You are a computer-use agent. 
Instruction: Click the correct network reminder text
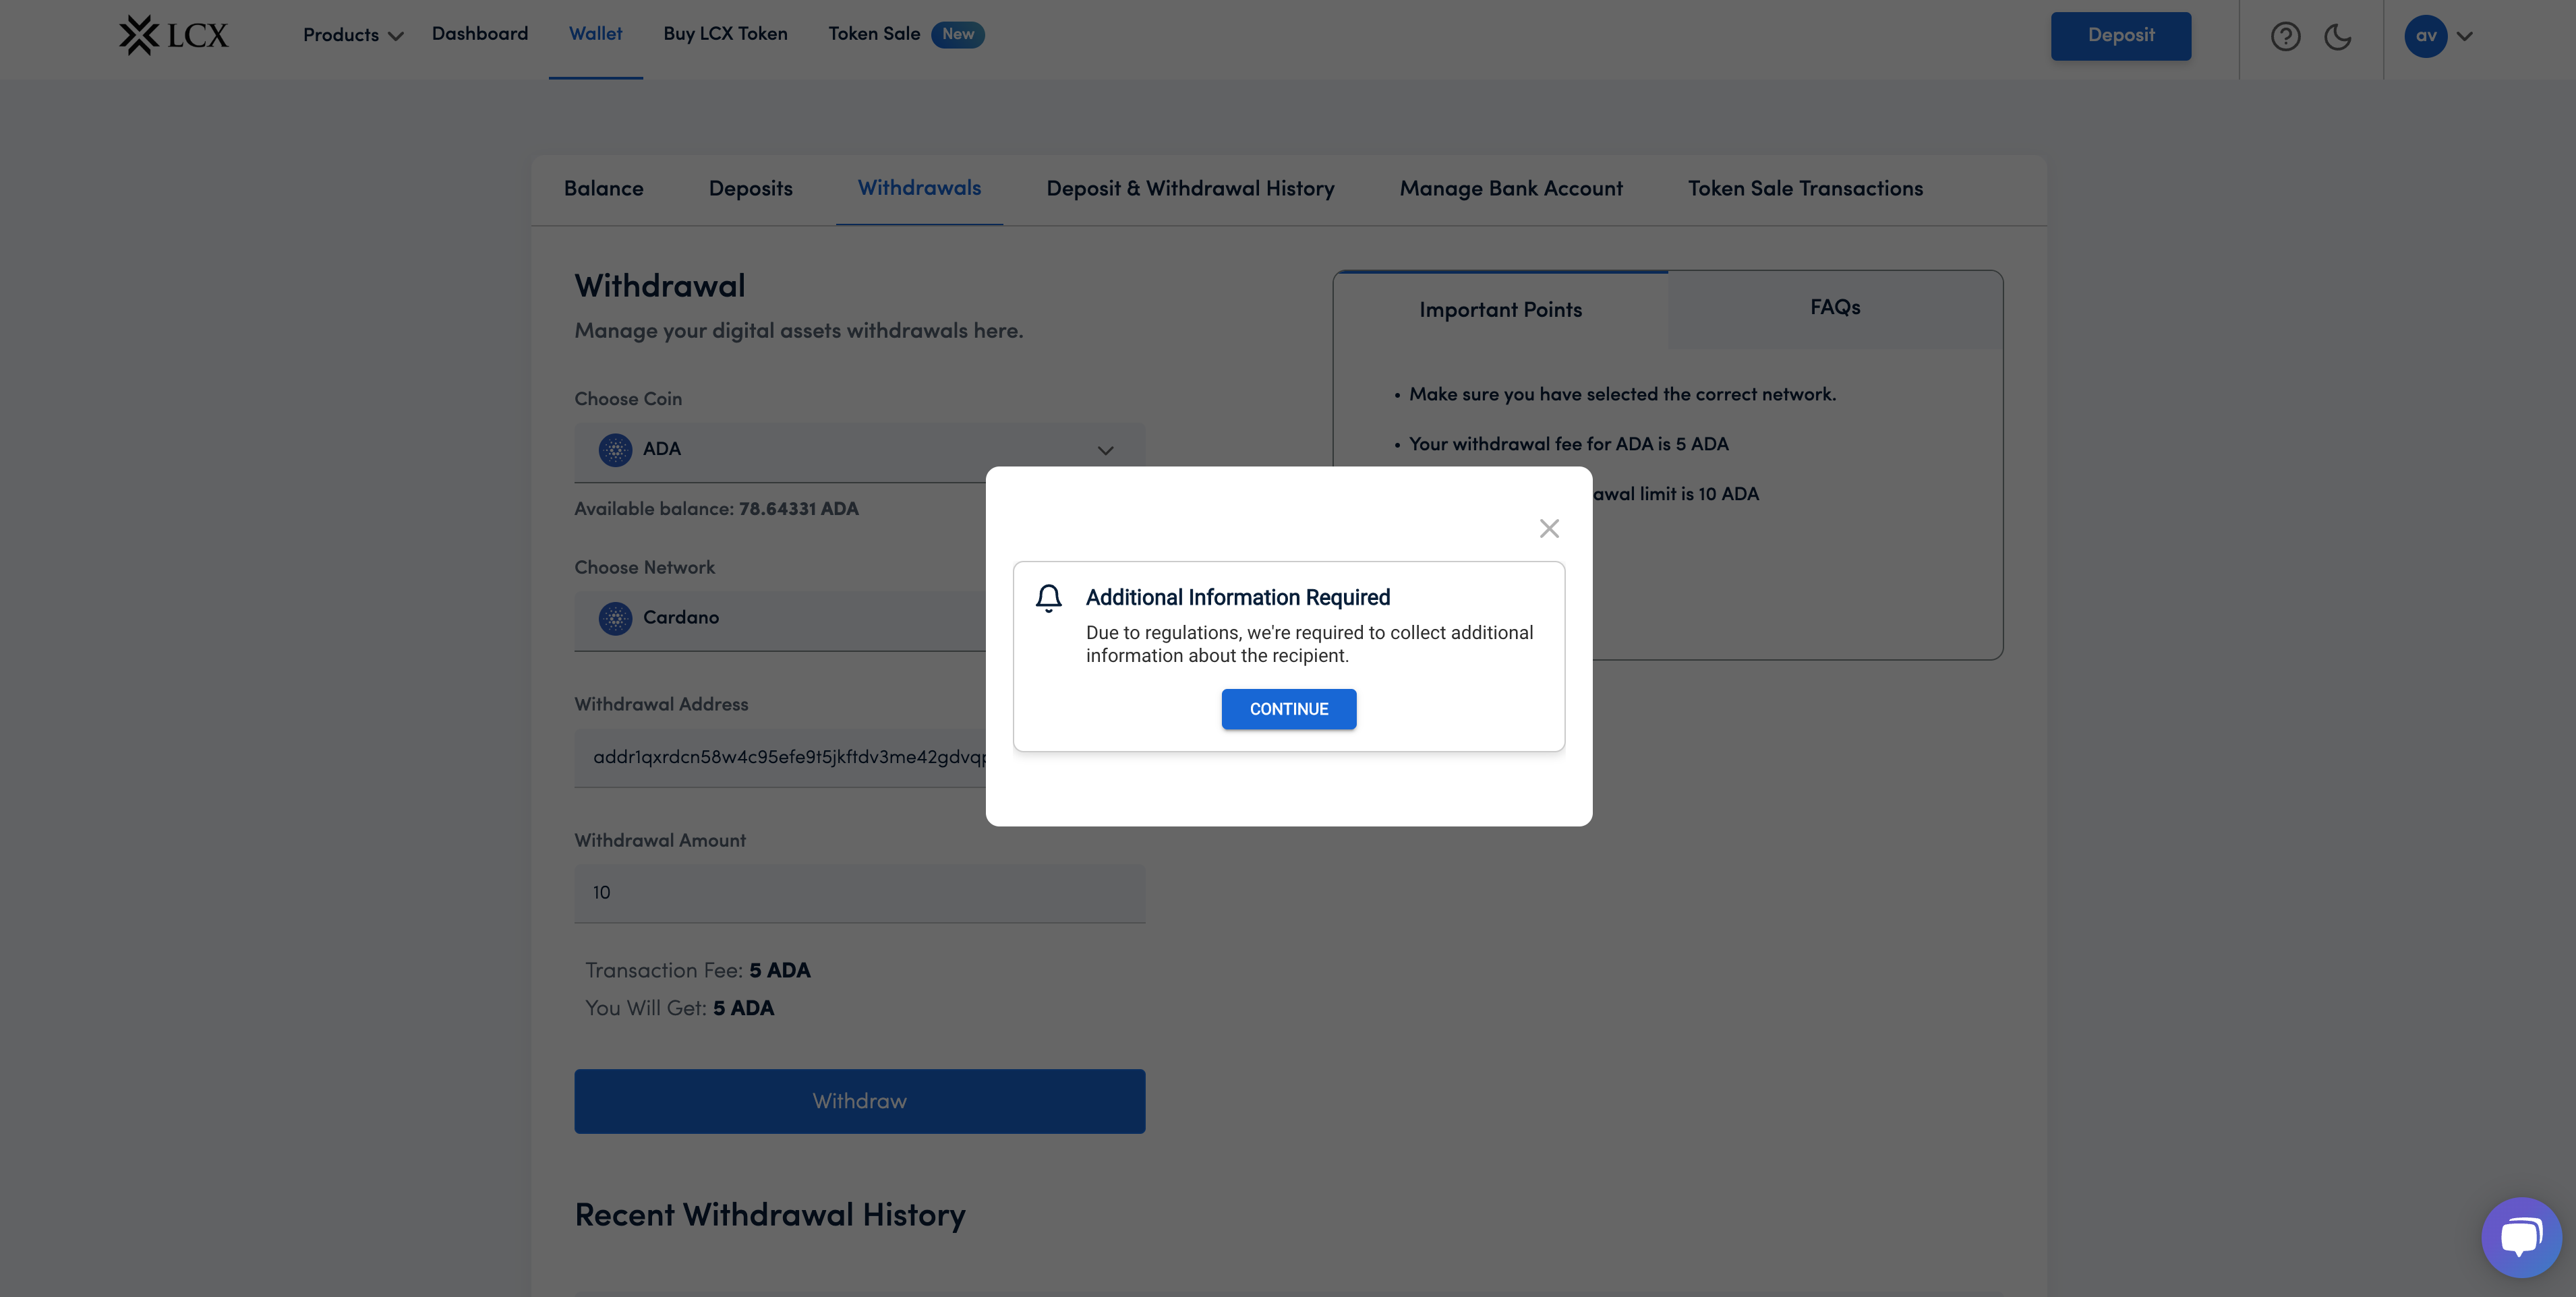1622,395
